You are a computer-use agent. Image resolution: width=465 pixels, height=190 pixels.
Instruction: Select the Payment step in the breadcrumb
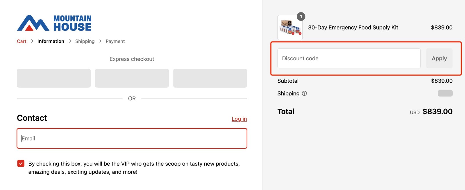[115, 41]
